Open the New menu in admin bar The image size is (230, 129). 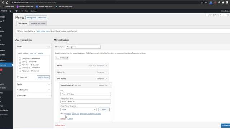click(25, 11)
